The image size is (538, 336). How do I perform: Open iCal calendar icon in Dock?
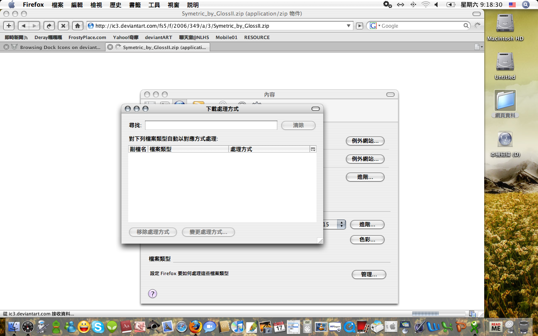point(280,327)
